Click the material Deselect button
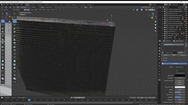 tap(183, 55)
